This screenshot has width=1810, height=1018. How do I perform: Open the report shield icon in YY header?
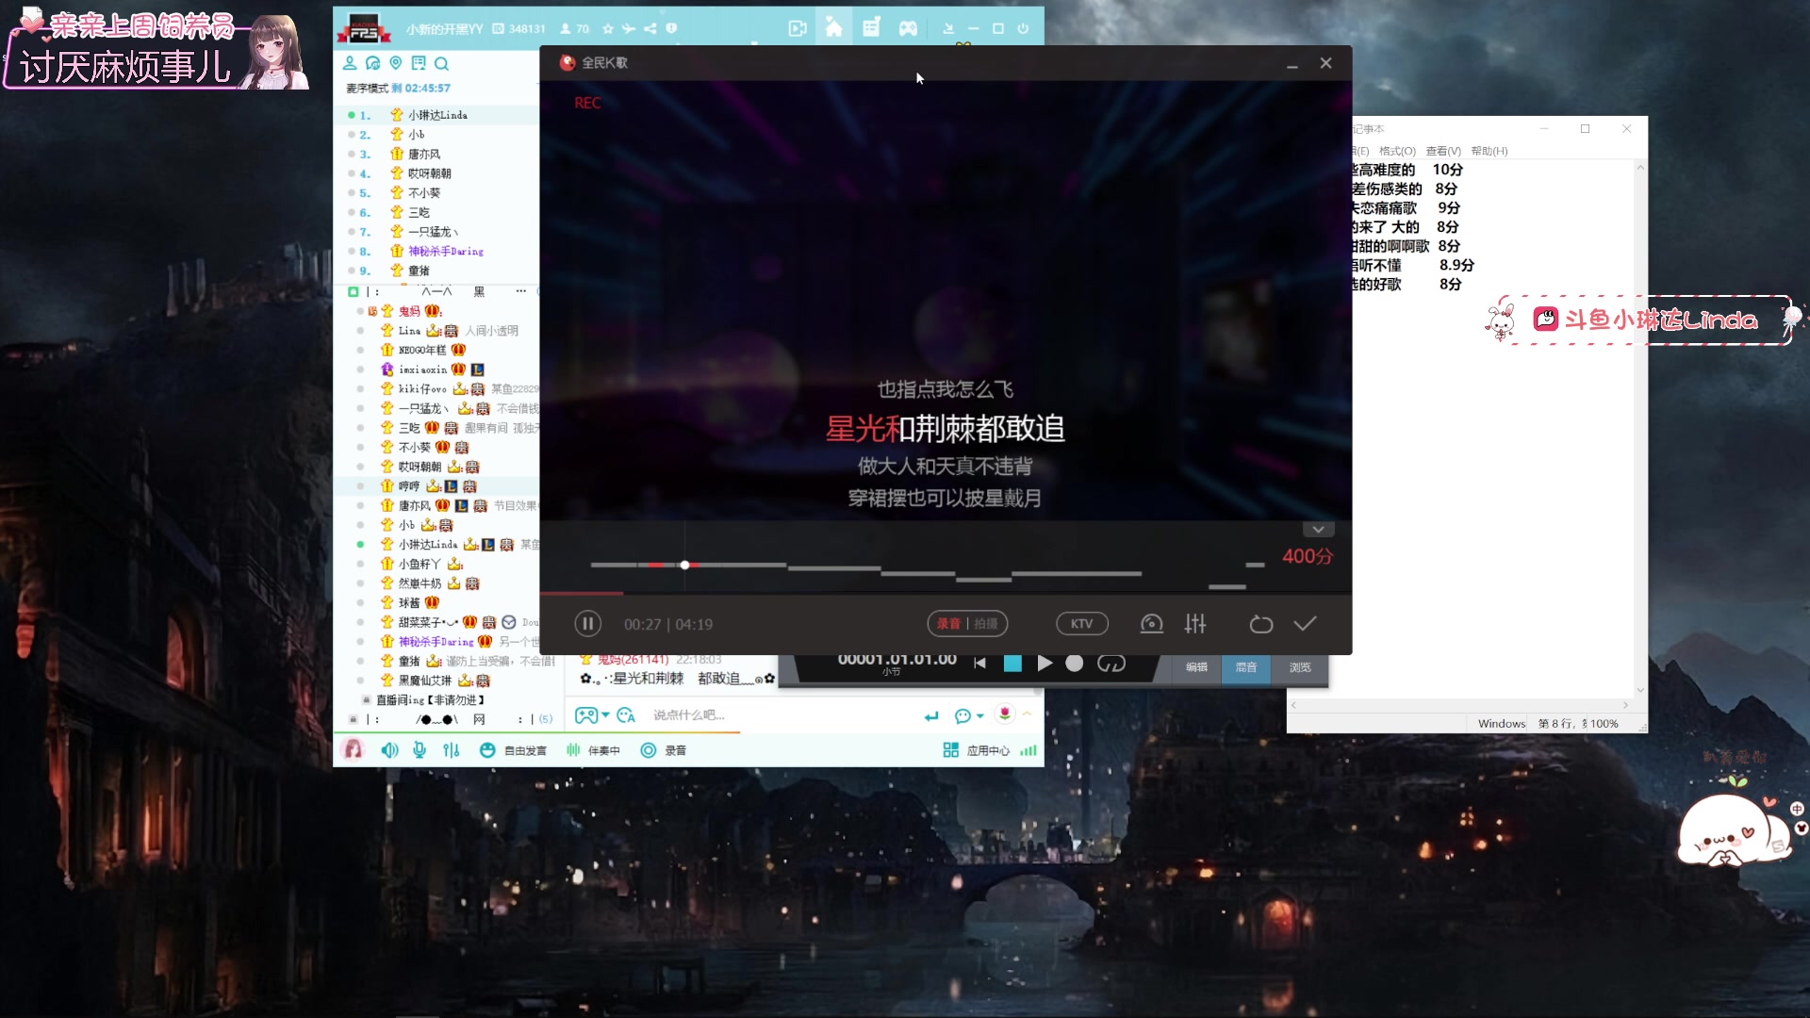coord(671,29)
